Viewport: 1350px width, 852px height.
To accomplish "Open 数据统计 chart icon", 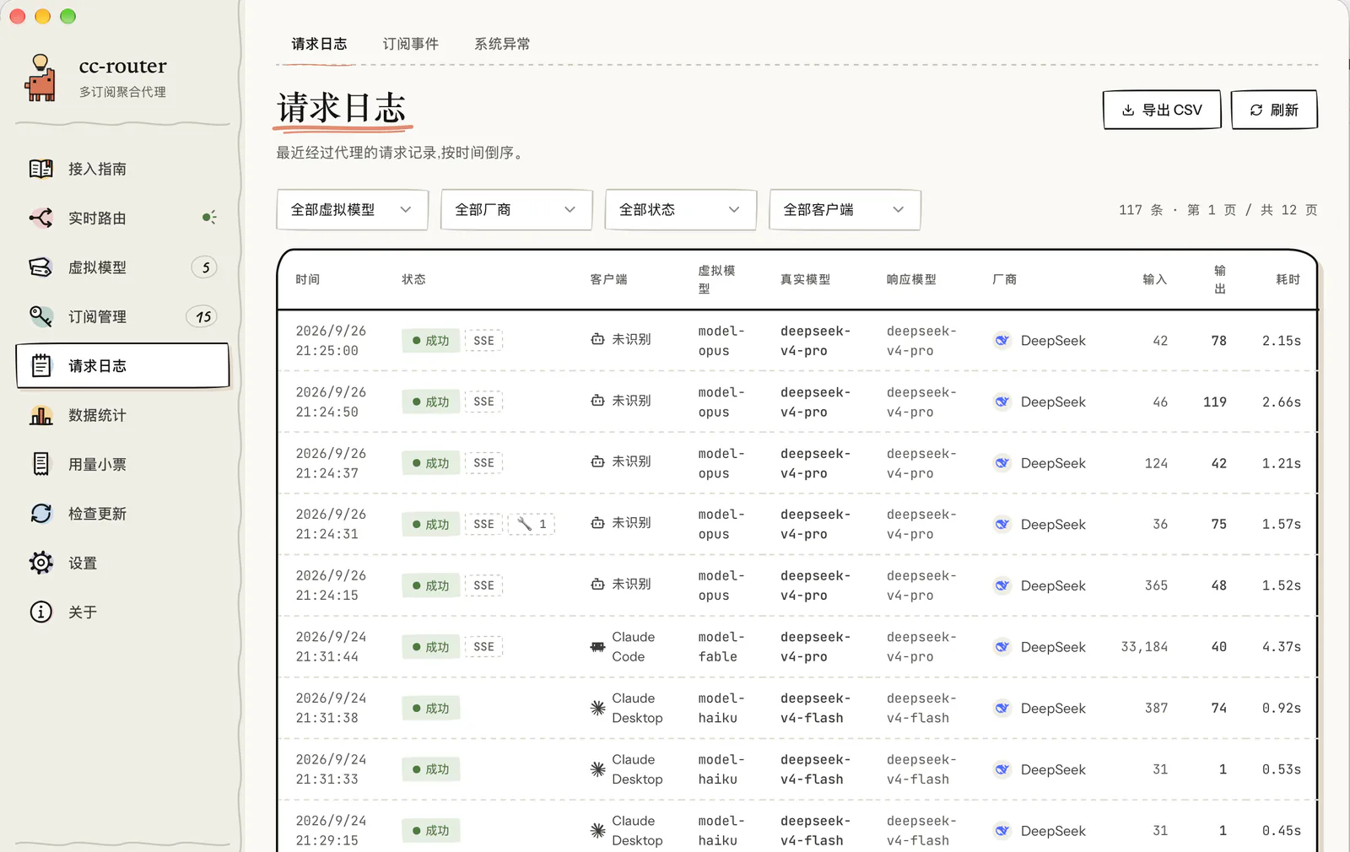I will pyautogui.click(x=40, y=415).
